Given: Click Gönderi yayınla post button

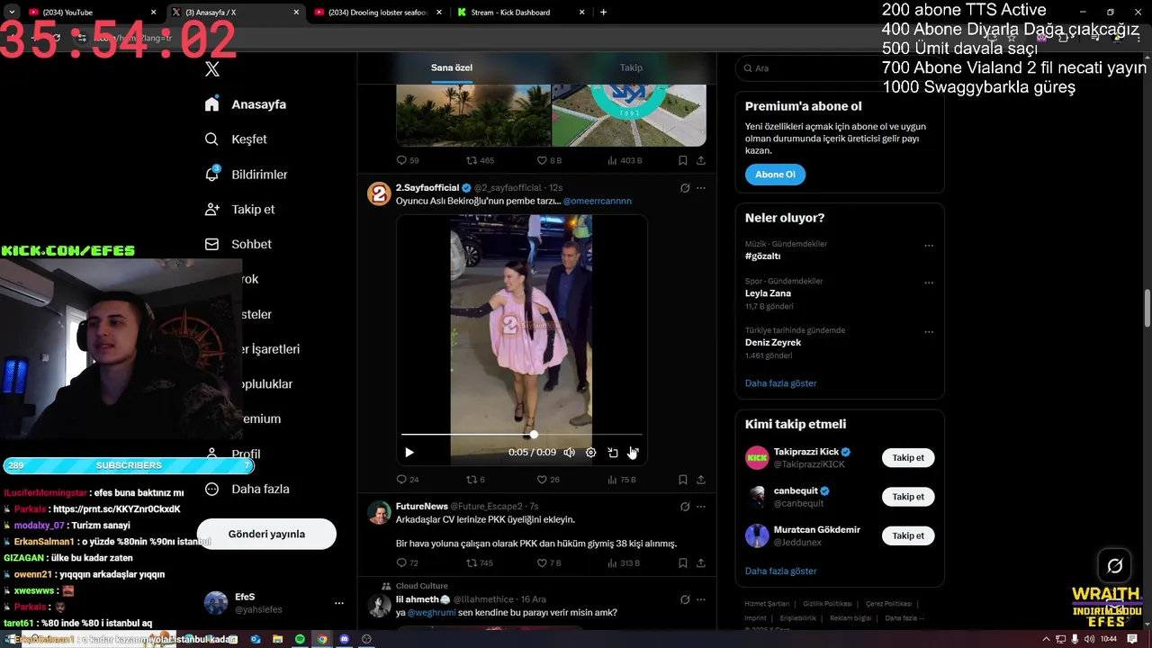Looking at the screenshot, I should (x=266, y=534).
